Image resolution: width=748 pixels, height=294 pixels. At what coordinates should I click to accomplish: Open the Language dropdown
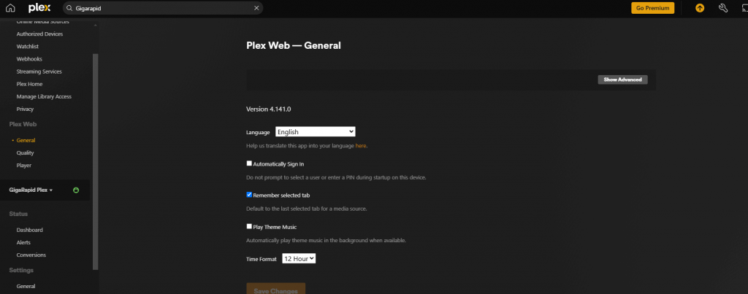pyautogui.click(x=316, y=132)
